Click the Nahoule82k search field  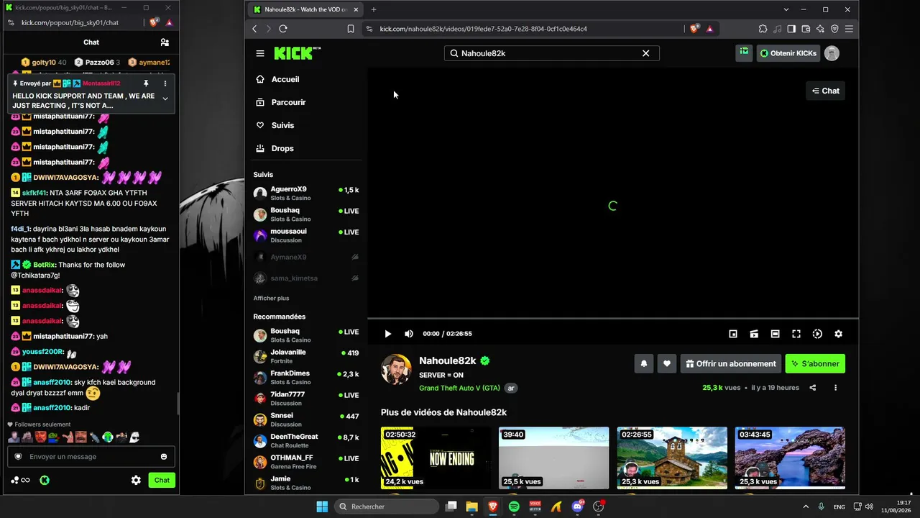552,53
